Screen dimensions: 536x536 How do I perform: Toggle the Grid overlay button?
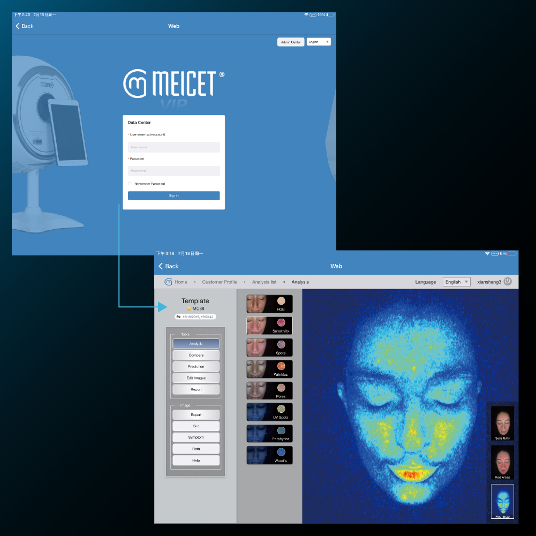(196, 426)
